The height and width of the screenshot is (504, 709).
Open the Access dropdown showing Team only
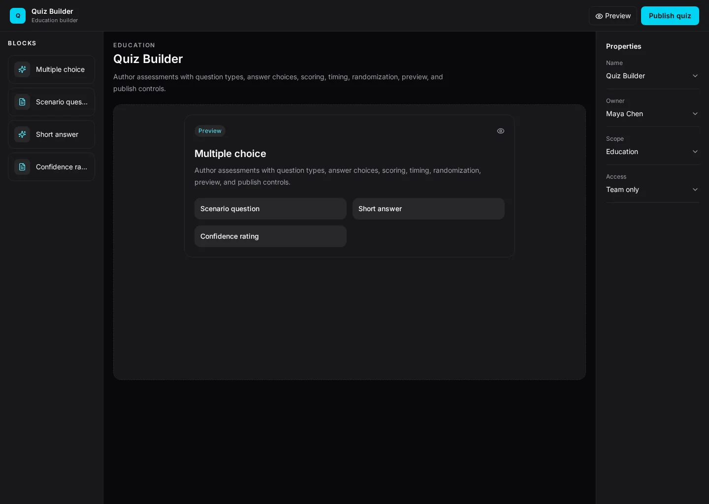coord(652,189)
